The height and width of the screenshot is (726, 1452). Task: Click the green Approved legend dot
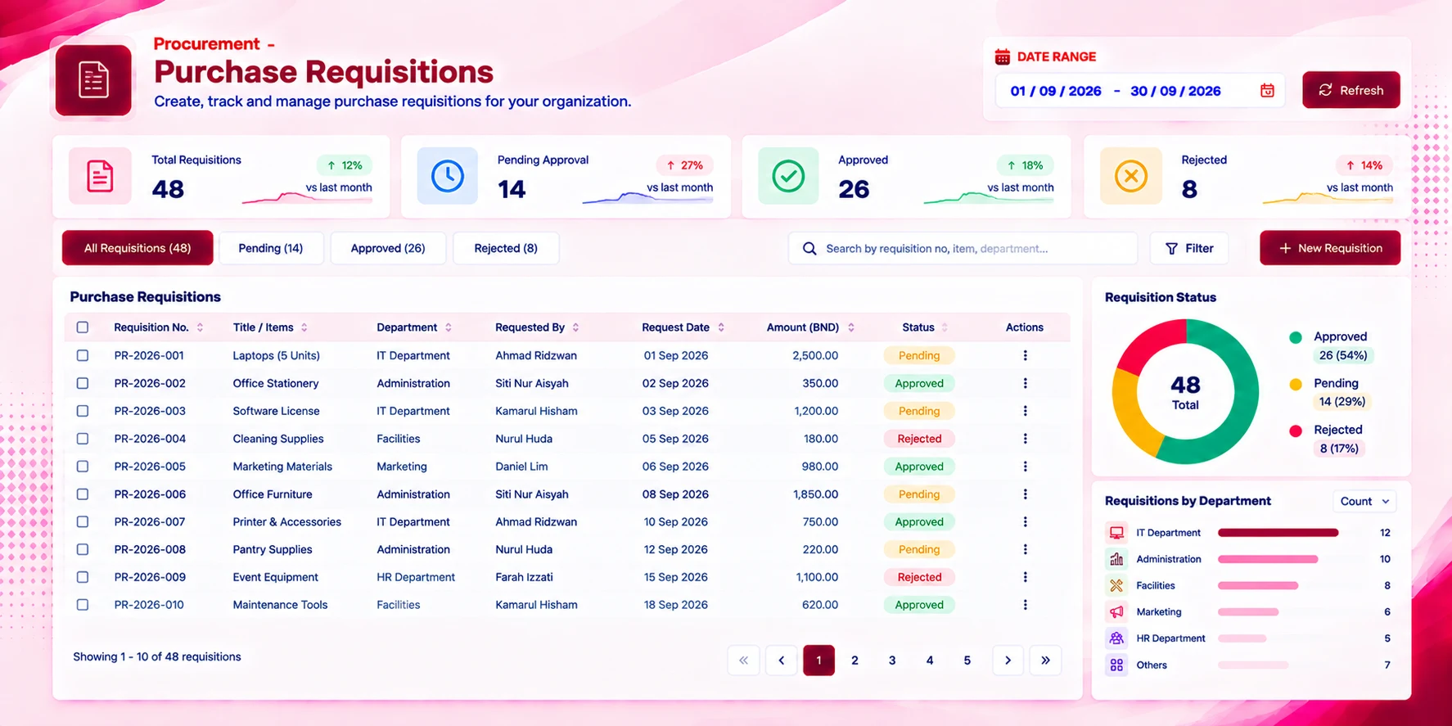(x=1296, y=337)
